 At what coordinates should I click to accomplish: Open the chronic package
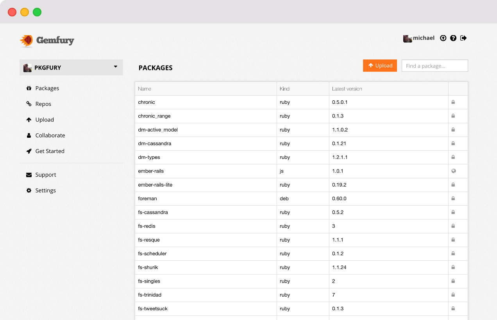point(147,102)
